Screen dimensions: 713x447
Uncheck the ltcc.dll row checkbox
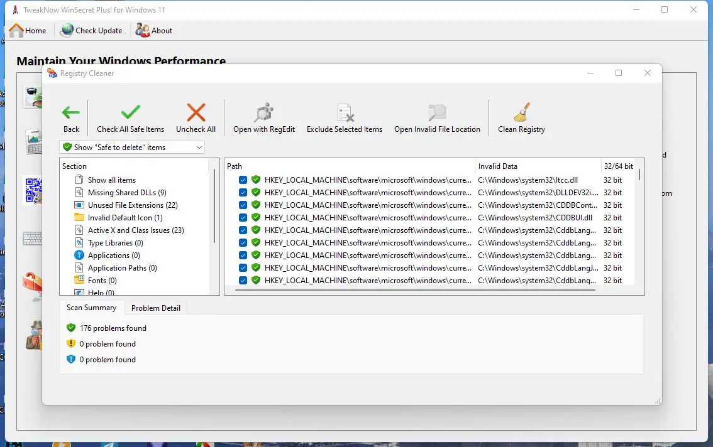click(243, 180)
